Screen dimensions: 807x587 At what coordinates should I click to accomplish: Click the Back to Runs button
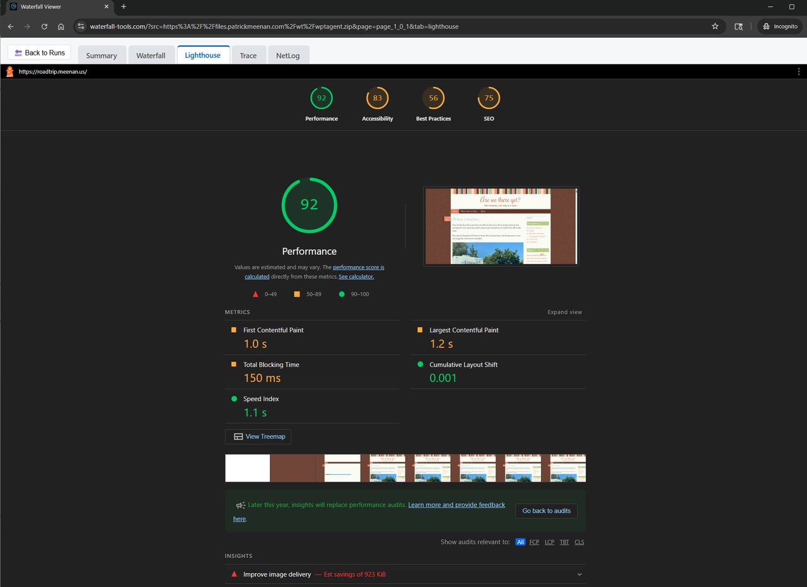click(x=39, y=53)
